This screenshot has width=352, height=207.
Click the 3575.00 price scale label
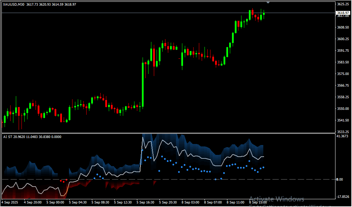tap(342, 74)
